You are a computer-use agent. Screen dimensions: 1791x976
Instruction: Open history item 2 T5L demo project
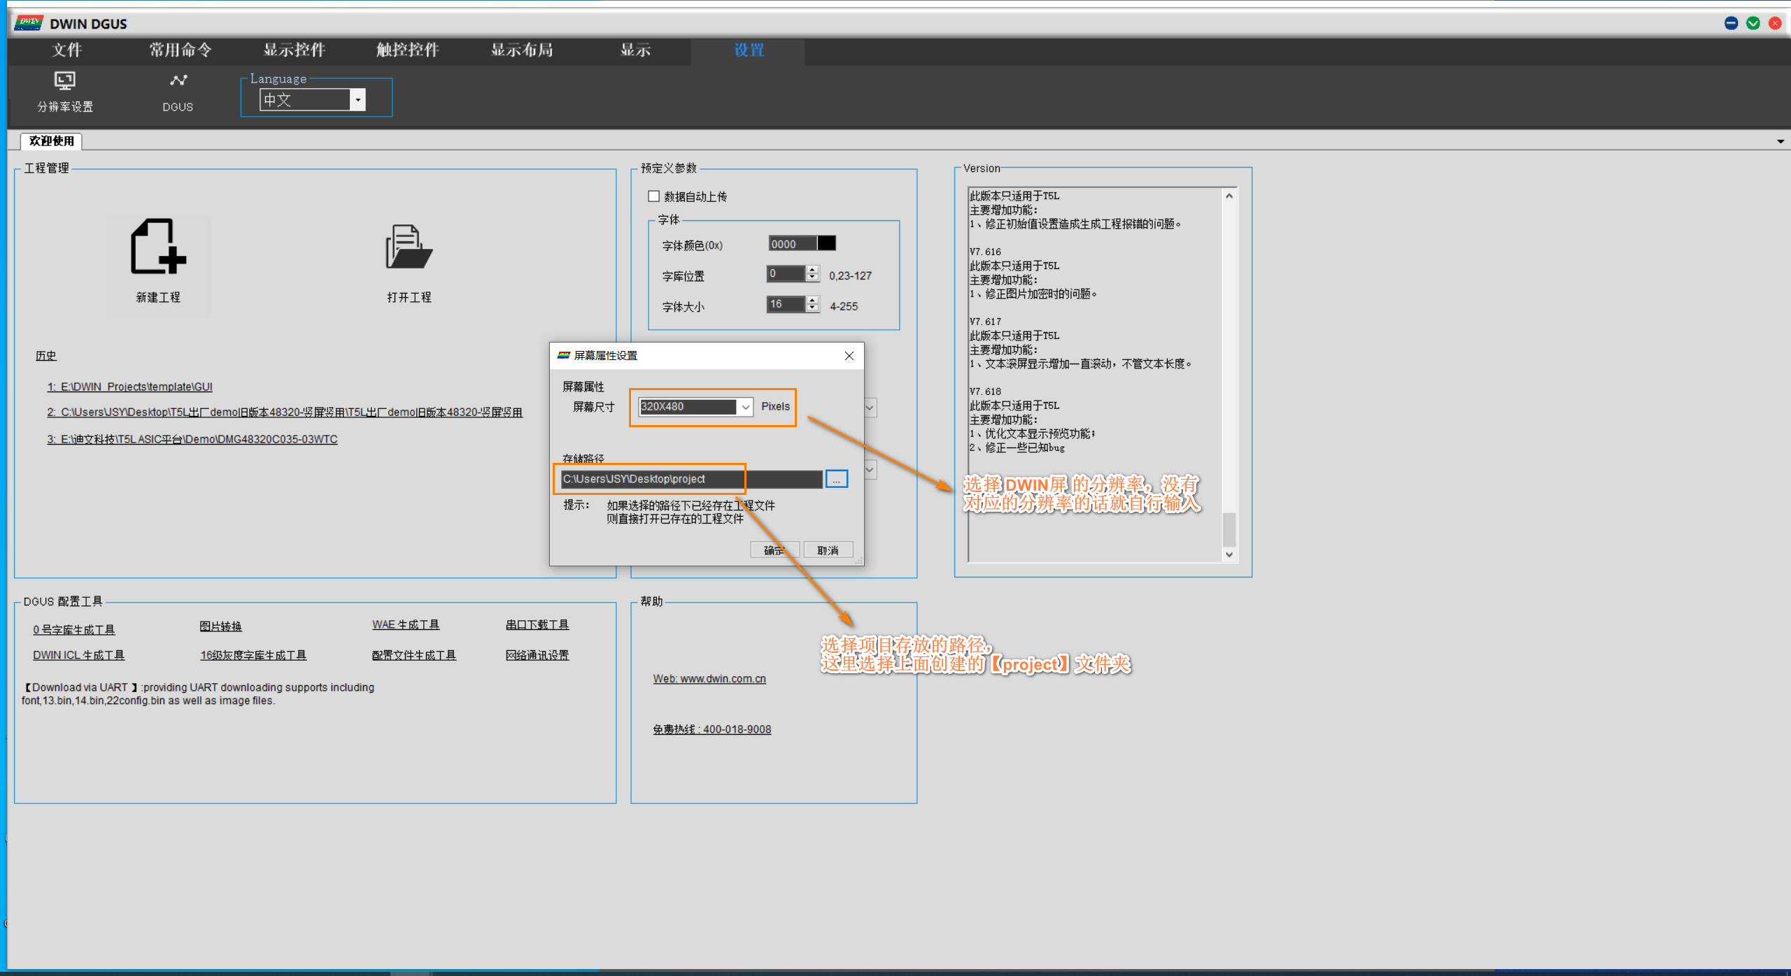[285, 412]
